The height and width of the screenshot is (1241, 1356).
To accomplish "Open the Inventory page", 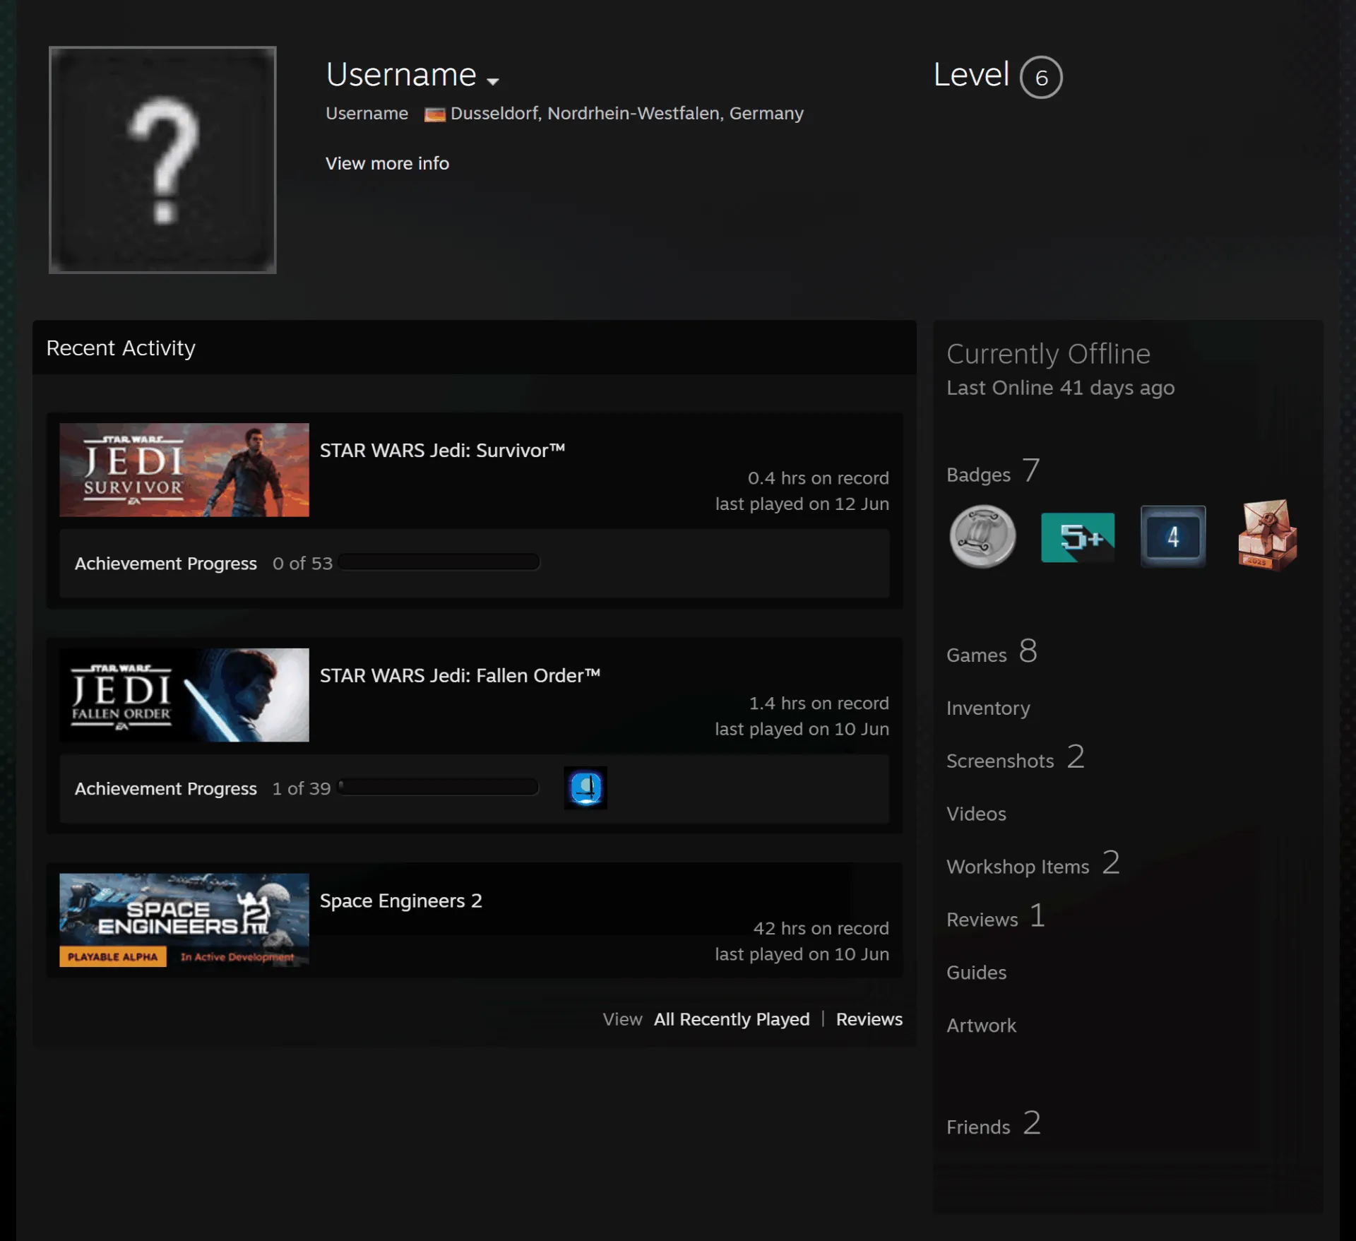I will point(988,708).
